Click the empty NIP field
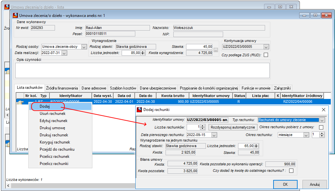335x191 pixels. click(x=198, y=34)
